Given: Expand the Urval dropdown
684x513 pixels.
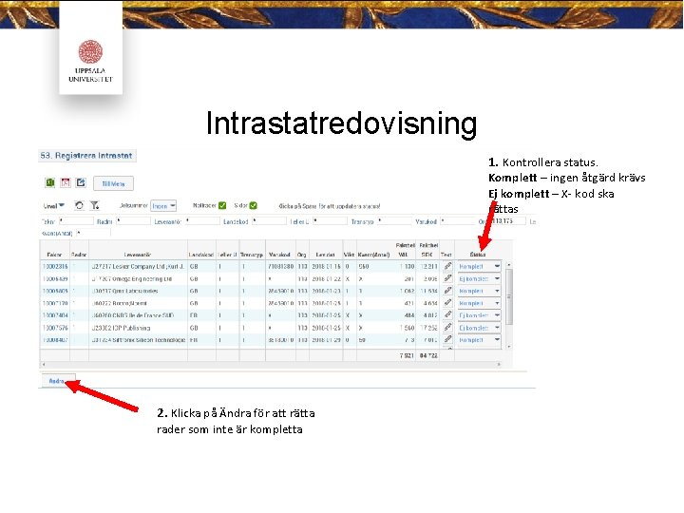Looking at the screenshot, I should pos(54,205).
